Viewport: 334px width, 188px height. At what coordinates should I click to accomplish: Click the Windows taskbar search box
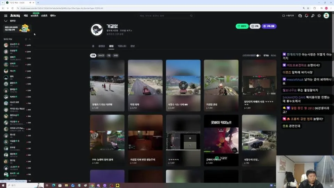point(25,186)
